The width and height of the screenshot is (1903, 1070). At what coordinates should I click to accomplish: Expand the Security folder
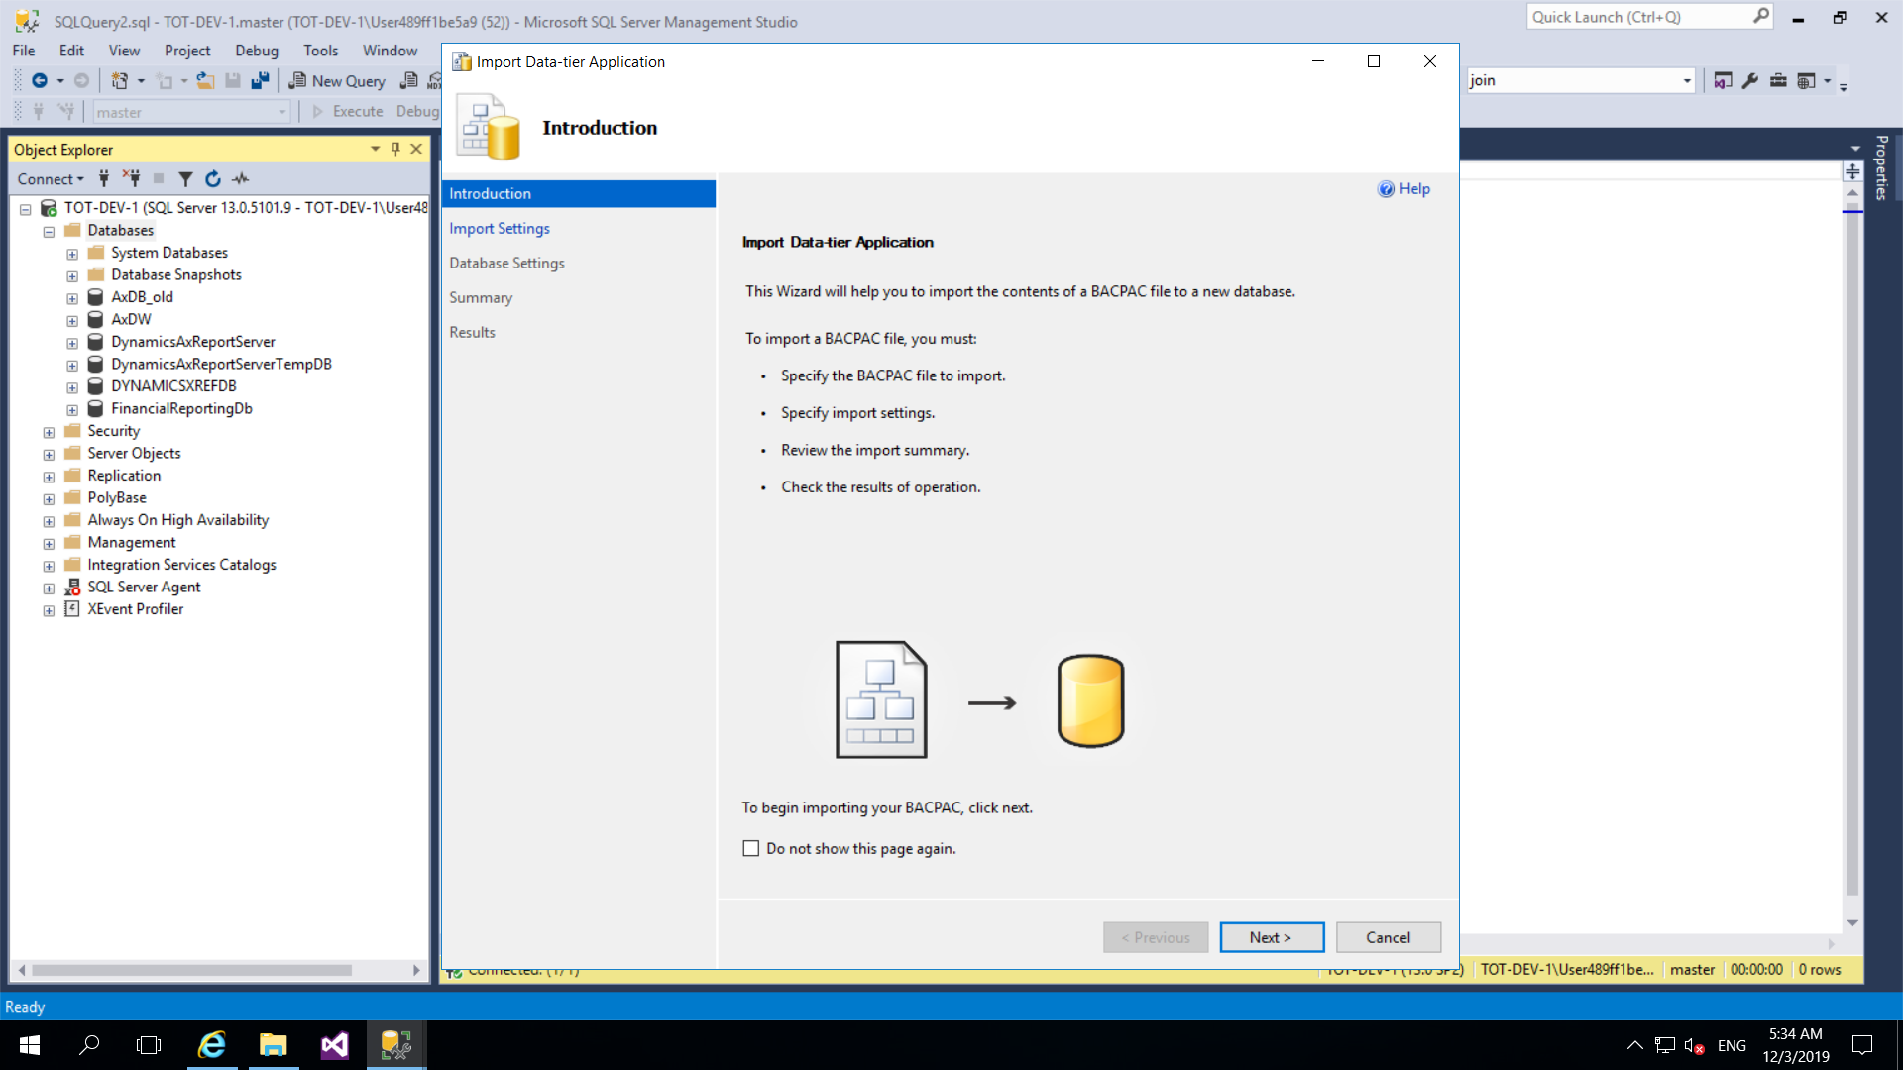coord(49,432)
